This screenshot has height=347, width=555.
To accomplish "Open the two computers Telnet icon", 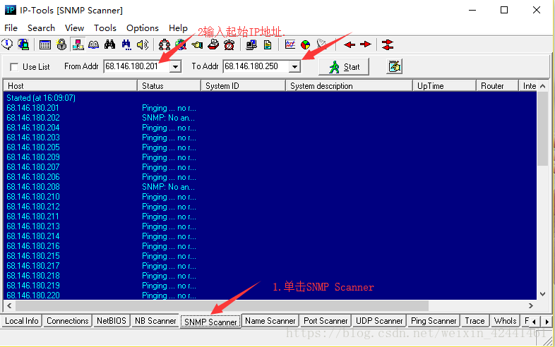I will tap(251, 44).
